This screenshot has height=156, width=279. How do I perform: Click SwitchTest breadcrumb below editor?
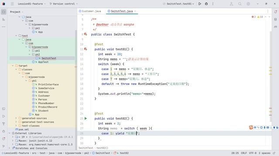tap(86, 148)
